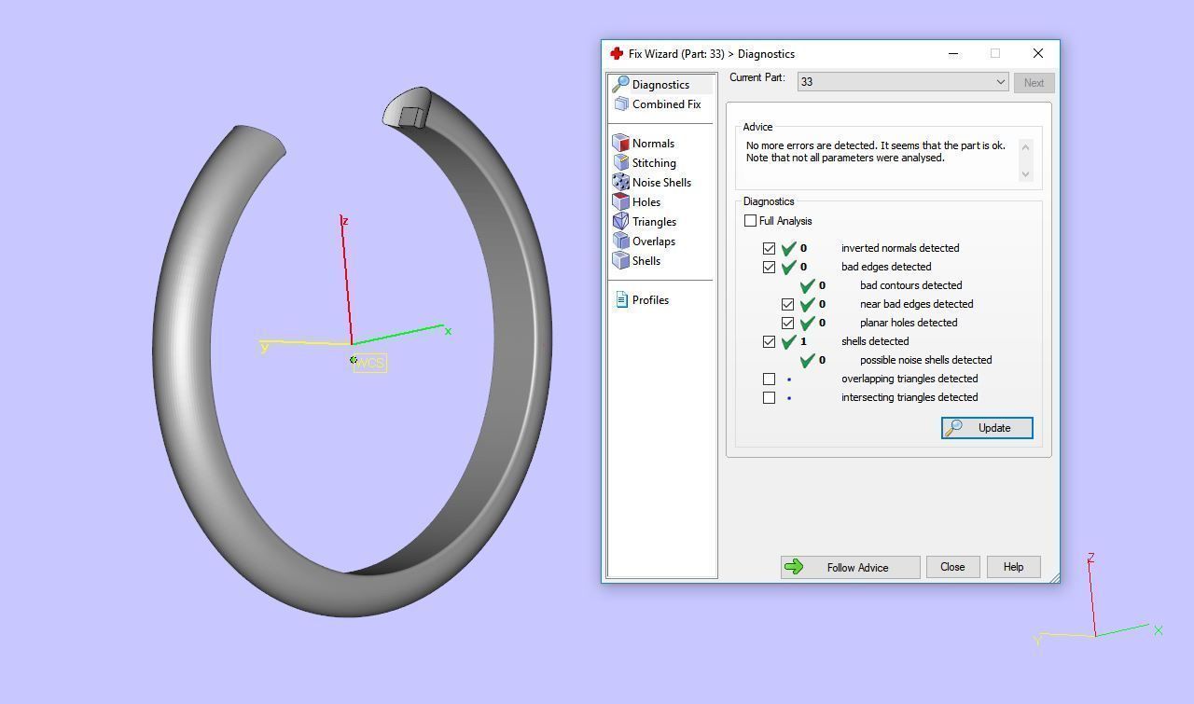Viewport: 1194px width, 704px height.
Task: Enable the Full Analysis checkbox
Action: coord(750,221)
